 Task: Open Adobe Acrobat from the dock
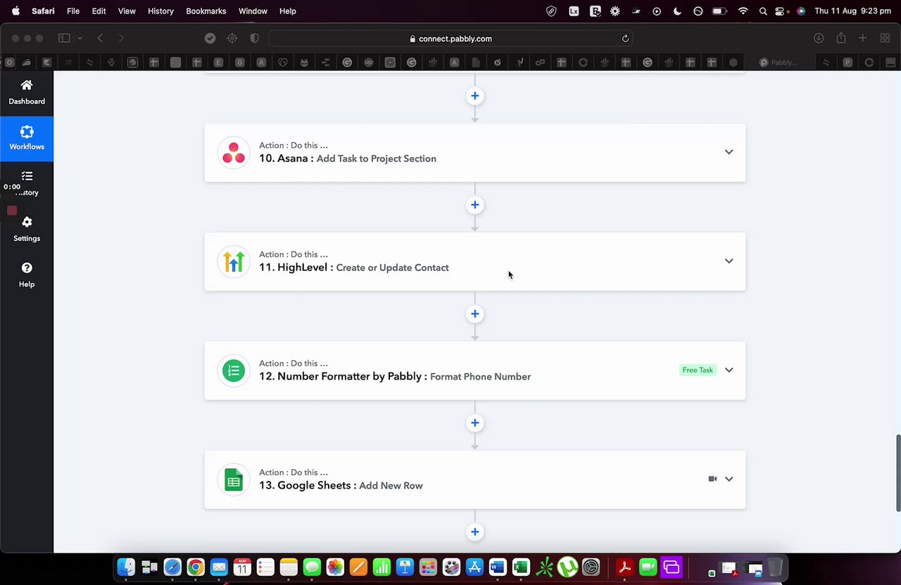point(624,567)
